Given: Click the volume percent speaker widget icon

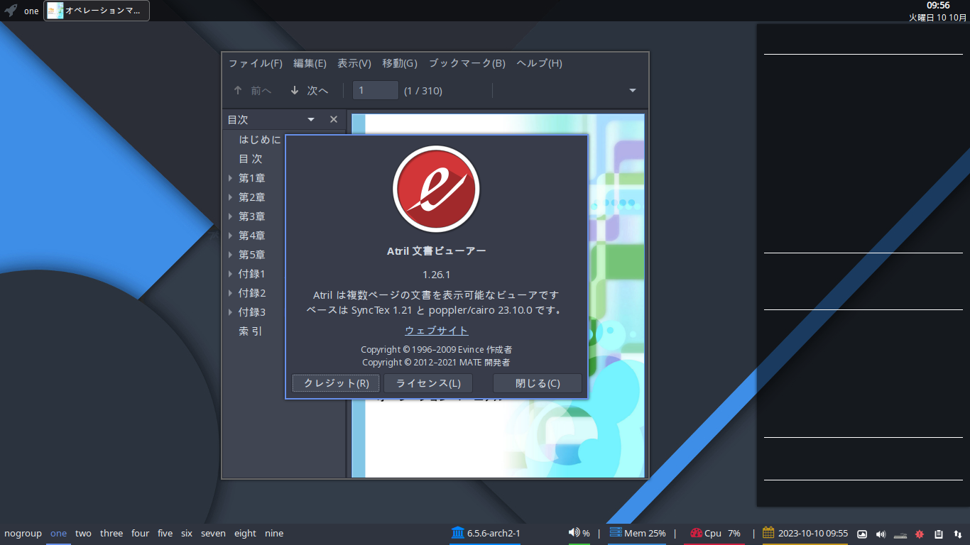Looking at the screenshot, I should coord(574,533).
